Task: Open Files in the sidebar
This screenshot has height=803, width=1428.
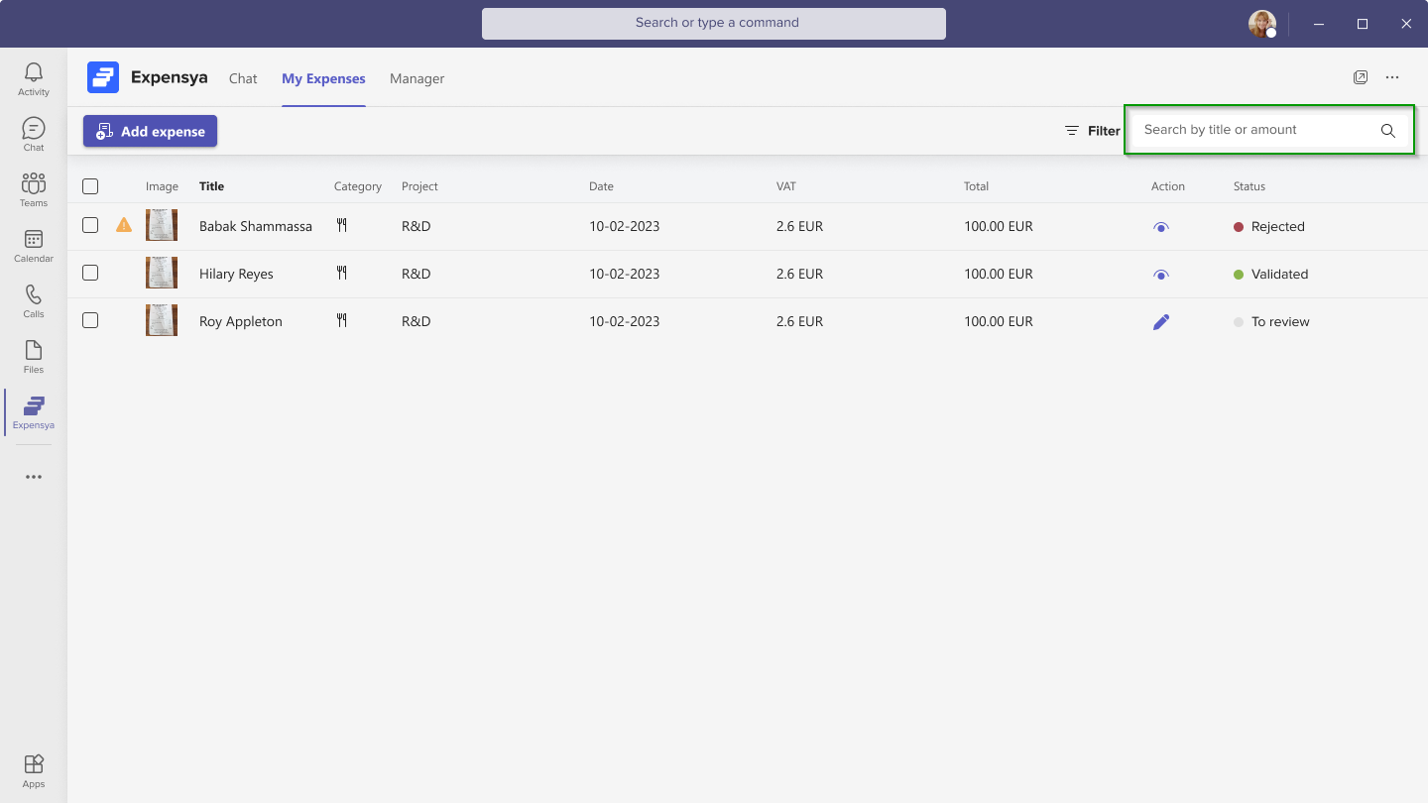Action: point(34,356)
